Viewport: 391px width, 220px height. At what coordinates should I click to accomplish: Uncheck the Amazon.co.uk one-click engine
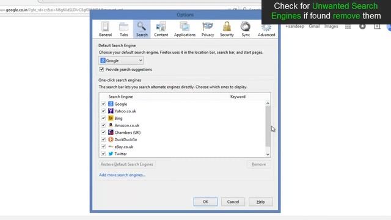103,125
